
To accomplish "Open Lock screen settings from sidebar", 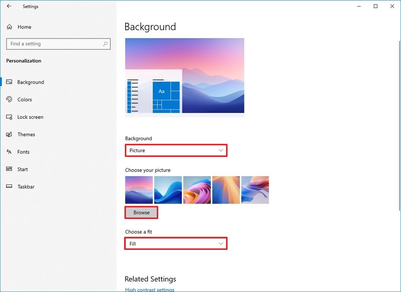I will click(x=9, y=117).
